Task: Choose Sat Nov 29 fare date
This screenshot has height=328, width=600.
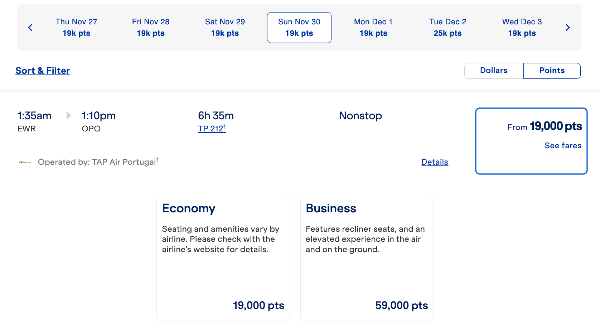Action: (x=225, y=28)
